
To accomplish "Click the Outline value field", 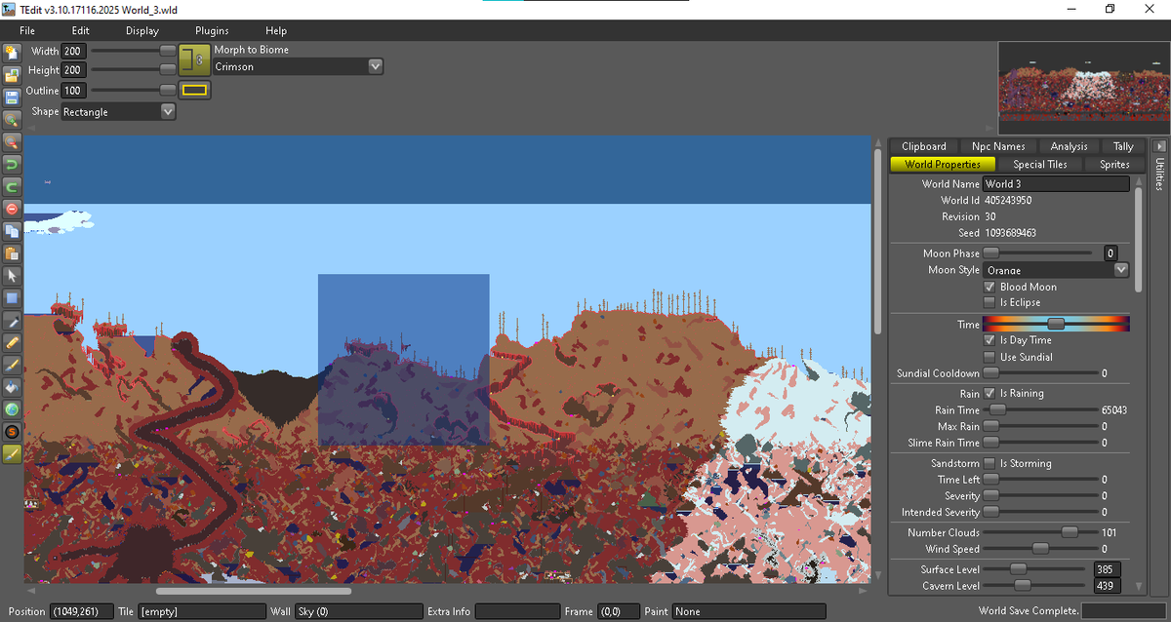I will tap(74, 91).
